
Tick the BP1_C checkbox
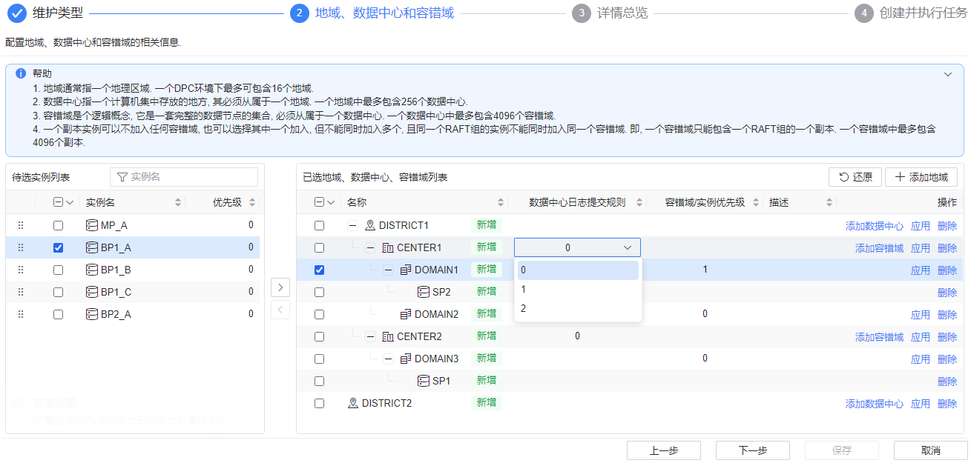(58, 292)
